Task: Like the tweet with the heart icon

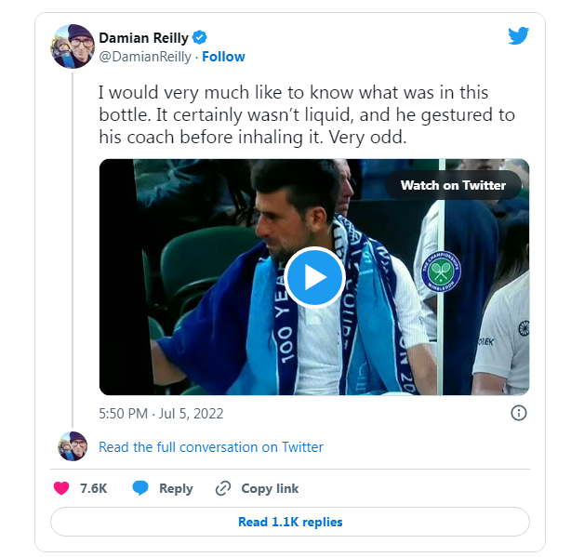Action: 61,488
